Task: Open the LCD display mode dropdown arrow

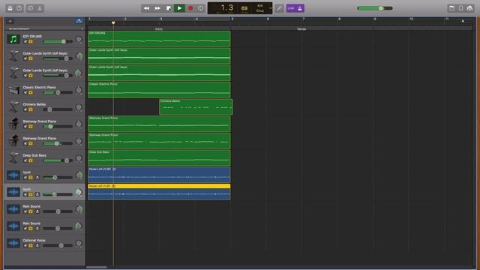Action: 271,8
